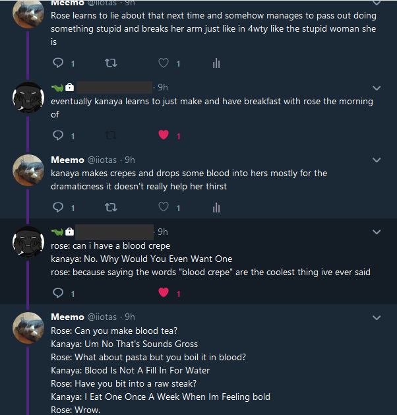
Task: Reply to the 'kanaya makes crepes' tweet
Action: 57,208
